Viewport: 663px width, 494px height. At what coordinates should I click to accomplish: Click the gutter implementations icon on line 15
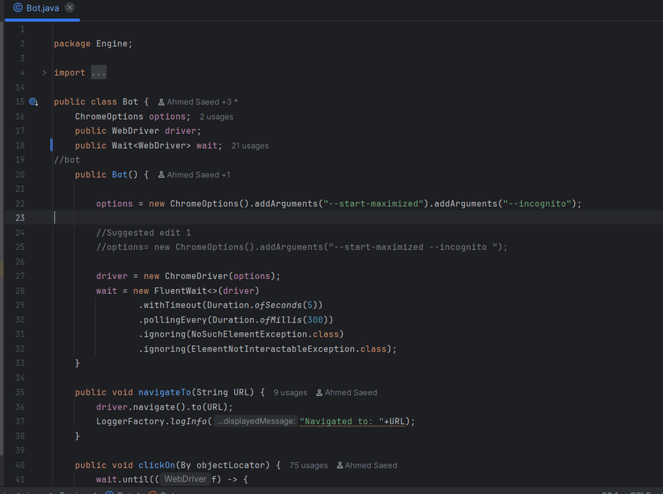tap(34, 102)
